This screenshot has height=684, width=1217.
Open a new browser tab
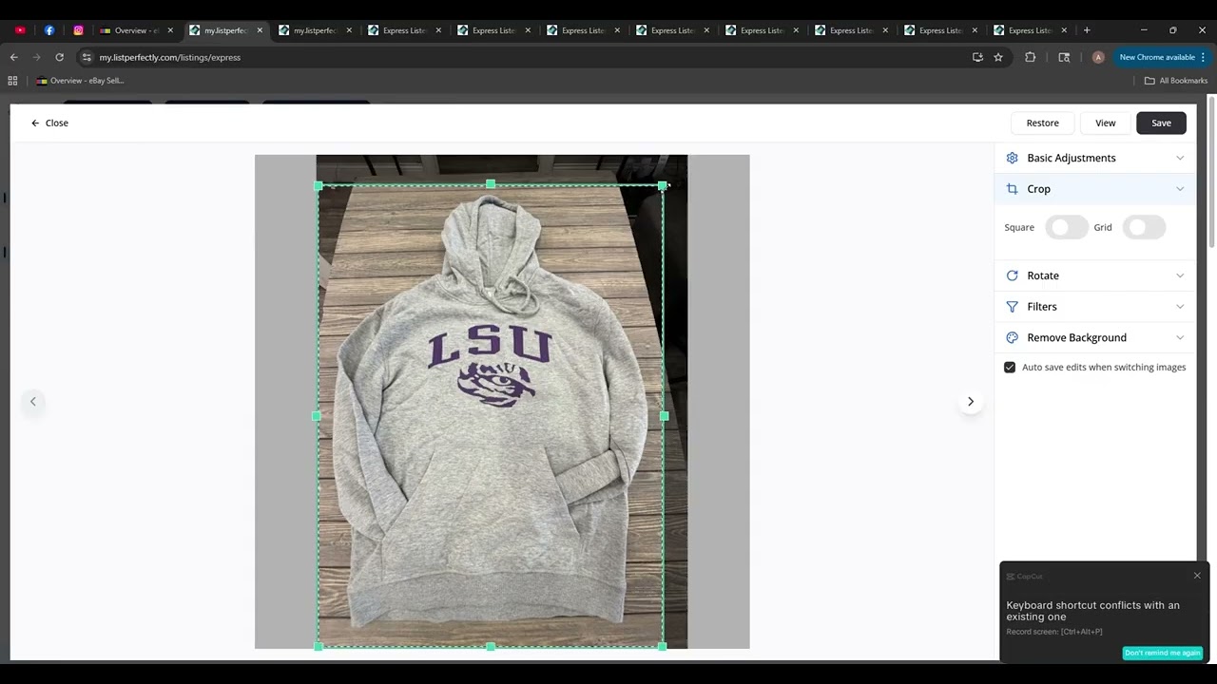tap(1087, 30)
